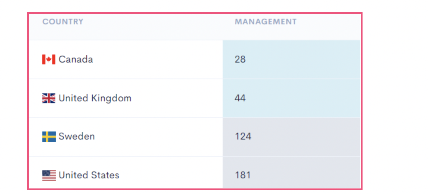Click the number 28 in Canada row

click(240, 59)
